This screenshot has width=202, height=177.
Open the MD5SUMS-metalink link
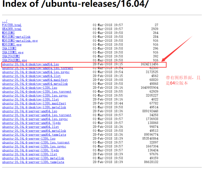[16, 37]
